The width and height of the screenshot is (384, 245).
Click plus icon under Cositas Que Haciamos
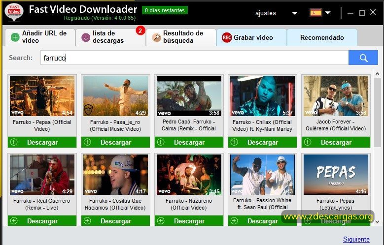[87, 220]
